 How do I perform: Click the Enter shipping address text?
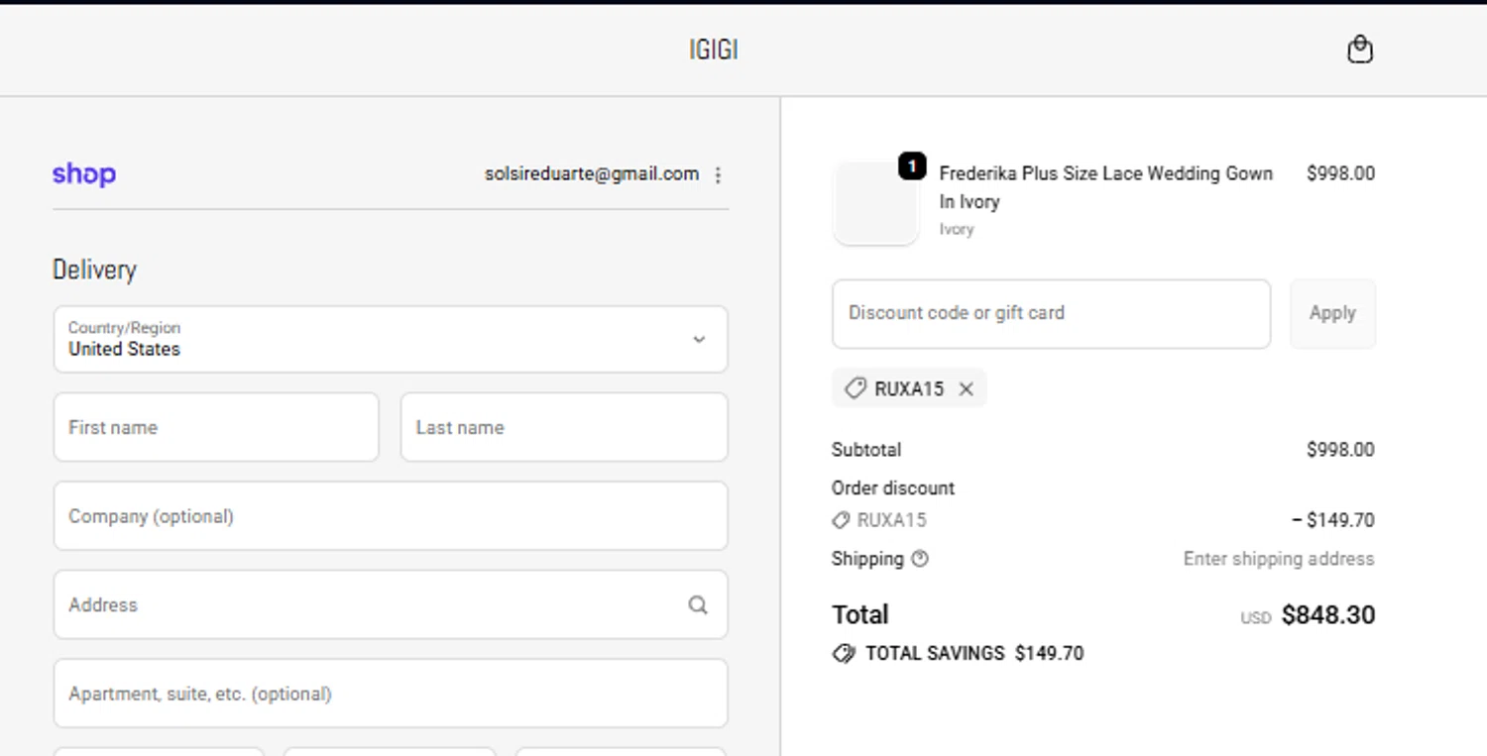(x=1279, y=559)
